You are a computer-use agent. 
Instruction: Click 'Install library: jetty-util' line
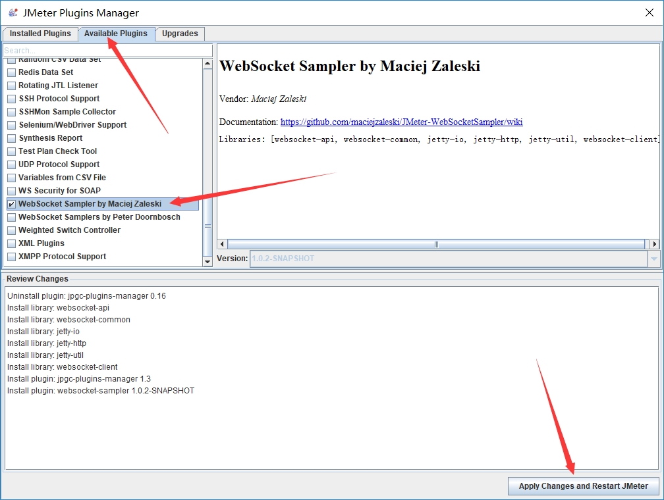45,355
